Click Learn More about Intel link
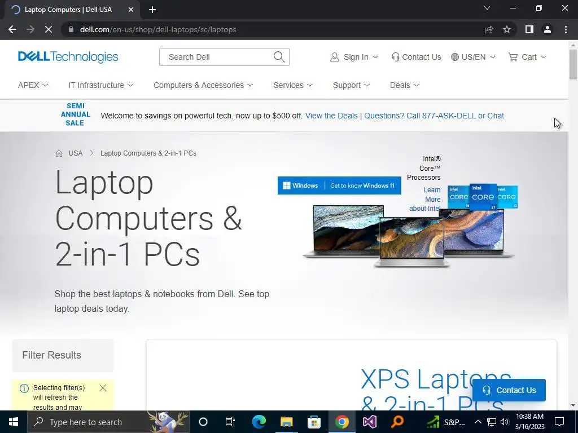The width and height of the screenshot is (578, 433). [x=425, y=199]
